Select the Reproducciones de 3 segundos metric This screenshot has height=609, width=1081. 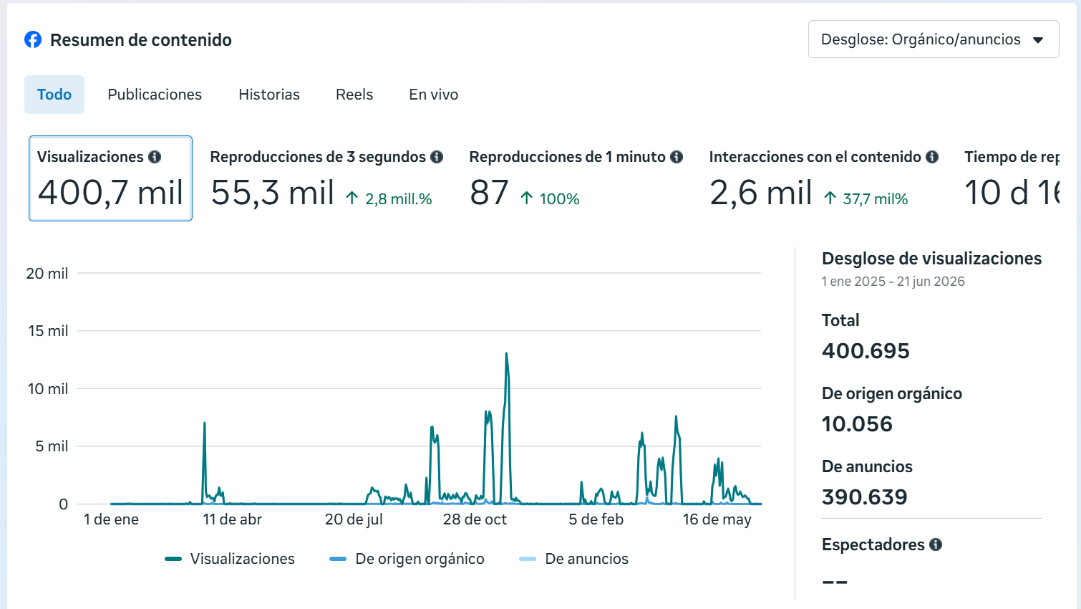click(x=326, y=178)
